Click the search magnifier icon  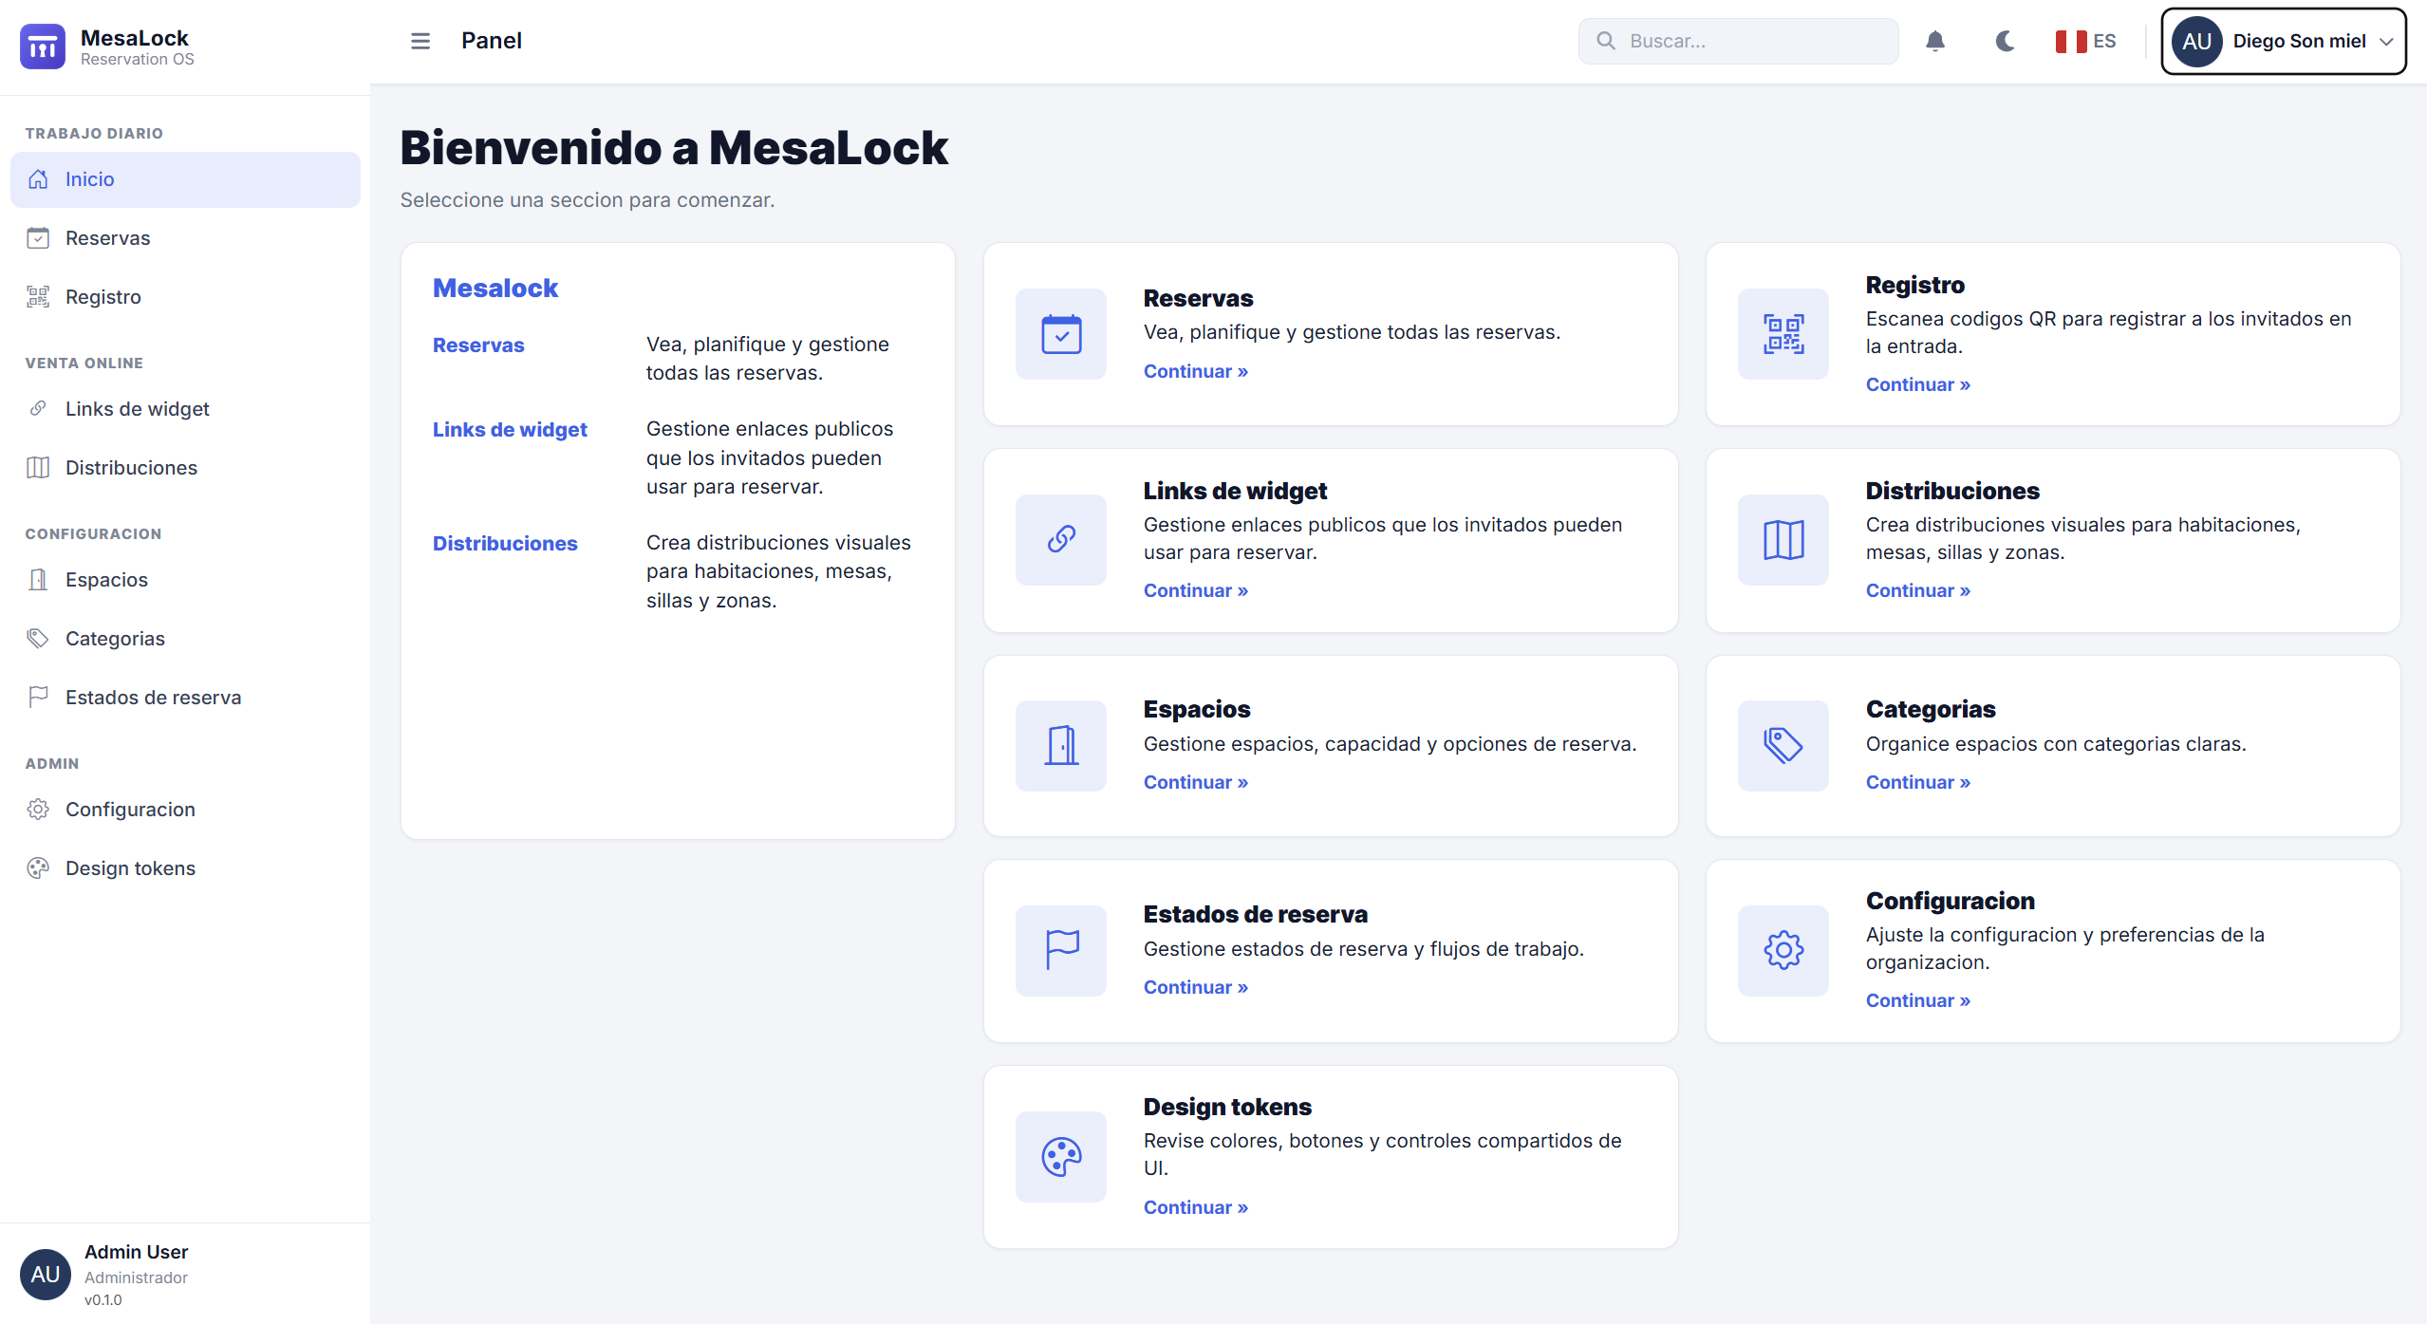point(1606,41)
